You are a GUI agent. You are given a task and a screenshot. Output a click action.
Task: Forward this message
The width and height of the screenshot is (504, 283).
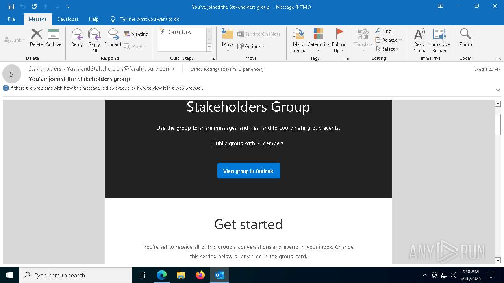coord(113,38)
